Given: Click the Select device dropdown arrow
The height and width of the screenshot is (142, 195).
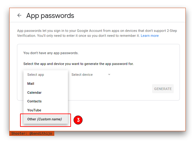Looking at the screenshot, I should (x=109, y=75).
